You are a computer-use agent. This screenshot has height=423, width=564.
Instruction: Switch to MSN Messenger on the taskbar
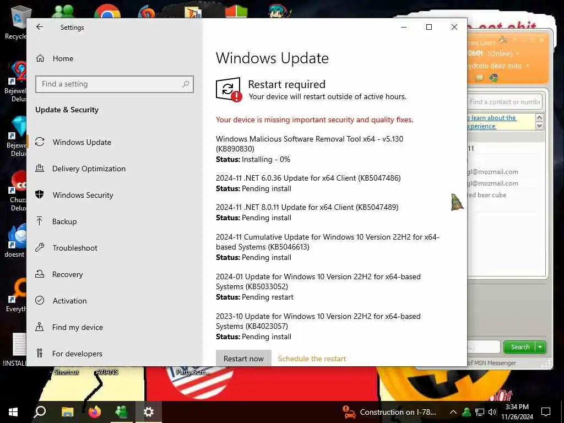tap(121, 412)
